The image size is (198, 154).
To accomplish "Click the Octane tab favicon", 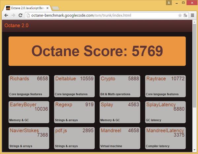I will click(8, 8).
